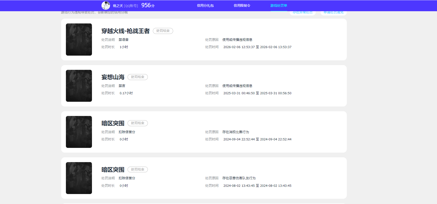Screen dimensions: 437x204
Task: Click the user avatar in the header
Action: tap(105, 5)
